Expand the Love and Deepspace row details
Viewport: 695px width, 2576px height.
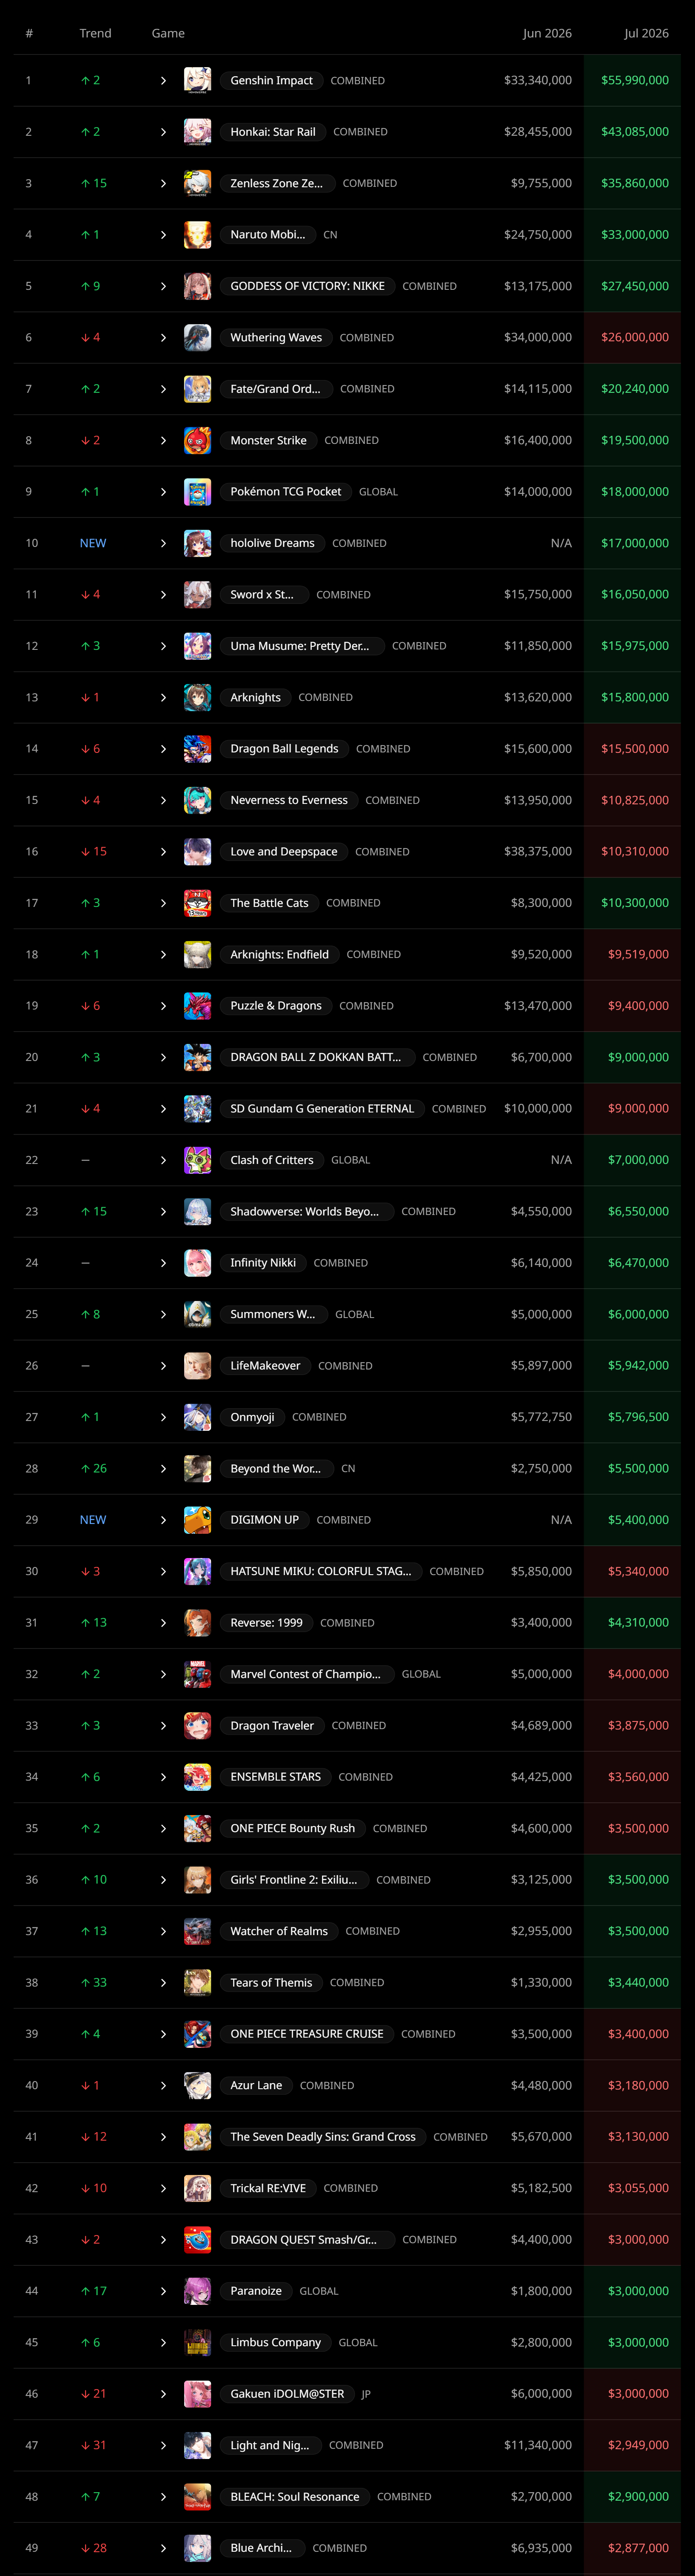pyautogui.click(x=163, y=852)
